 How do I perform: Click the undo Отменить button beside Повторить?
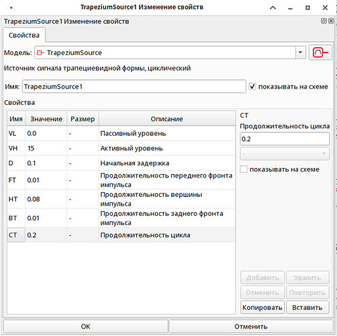click(x=262, y=292)
